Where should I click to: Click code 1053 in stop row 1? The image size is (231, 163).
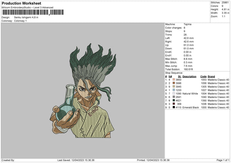click(x=204, y=80)
